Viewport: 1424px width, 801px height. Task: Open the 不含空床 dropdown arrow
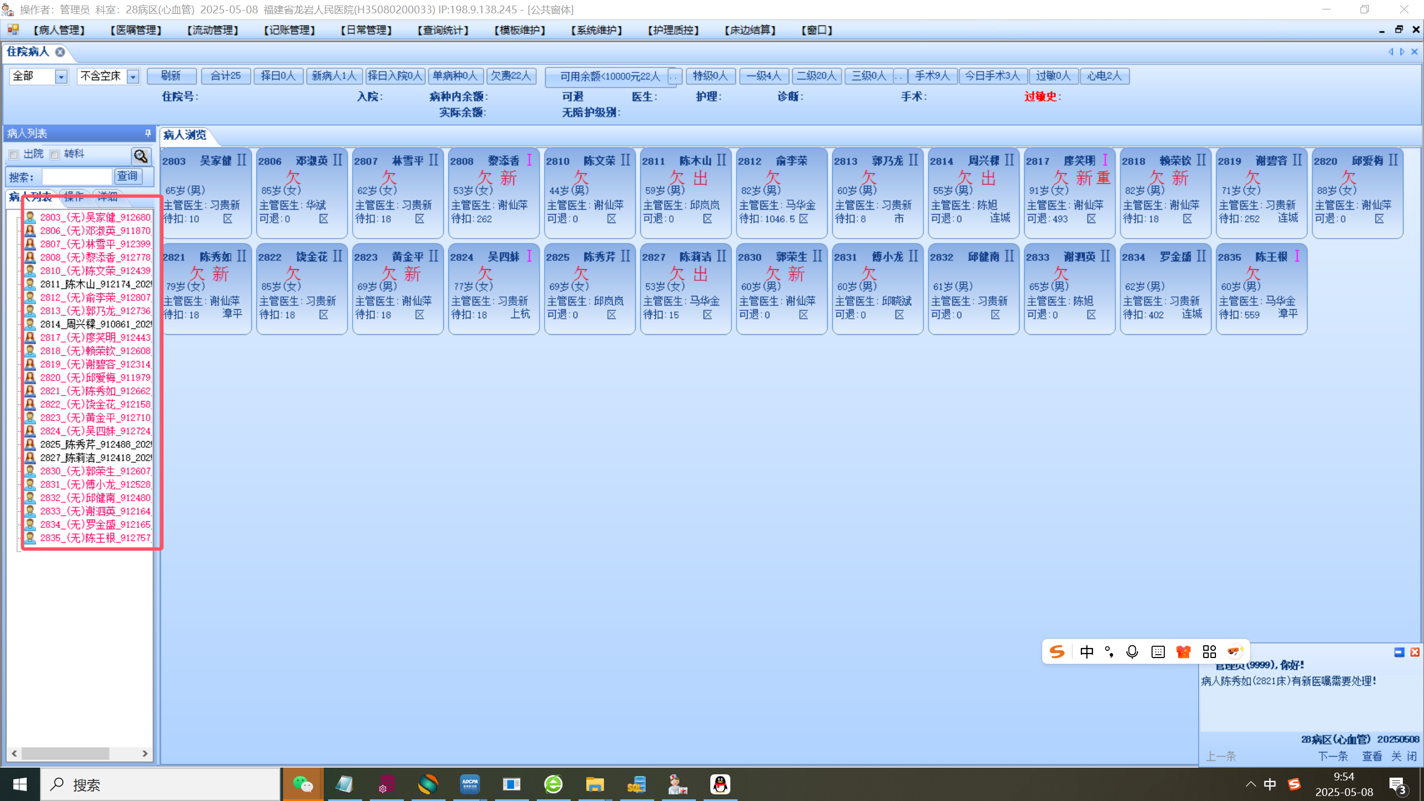tap(133, 76)
